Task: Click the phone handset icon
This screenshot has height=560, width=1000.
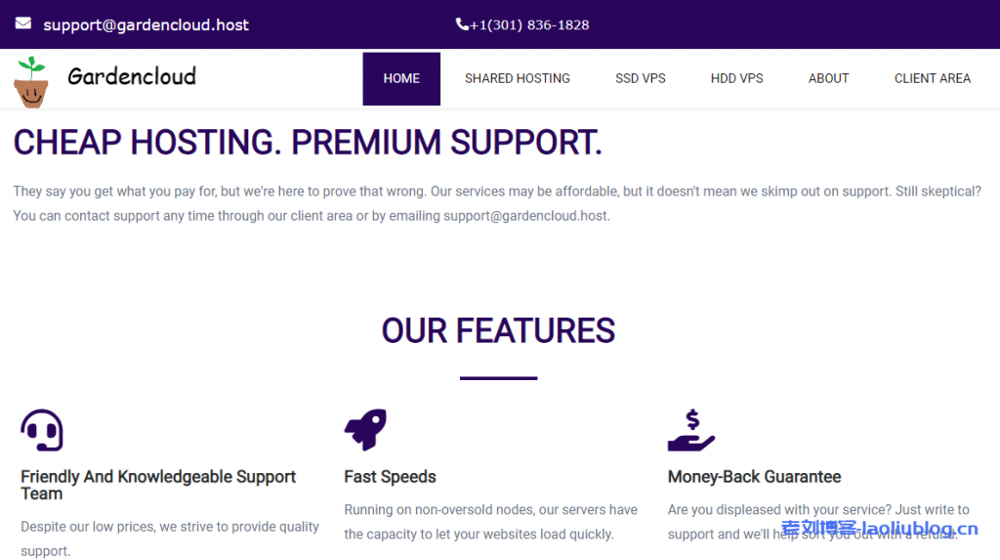Action: click(x=462, y=24)
